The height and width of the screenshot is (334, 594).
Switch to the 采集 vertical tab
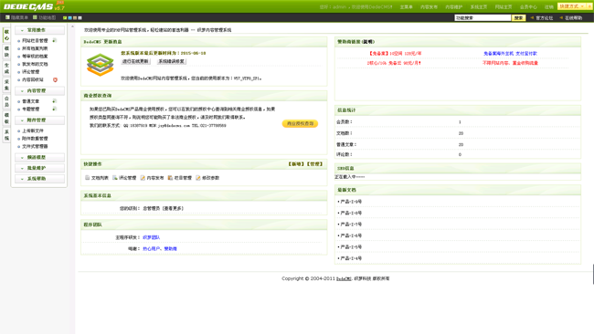pos(6,85)
